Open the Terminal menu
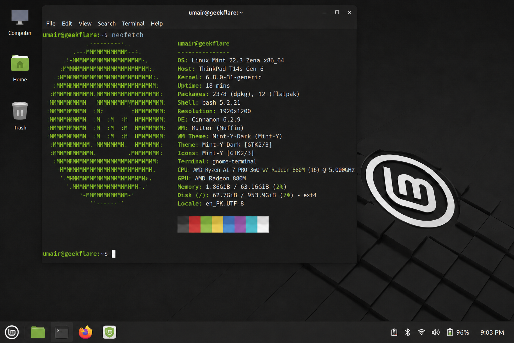This screenshot has width=514, height=343. (x=133, y=24)
